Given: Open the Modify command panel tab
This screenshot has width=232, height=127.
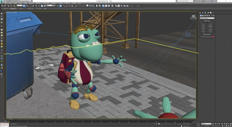Looking at the screenshot, I should click(x=203, y=13).
